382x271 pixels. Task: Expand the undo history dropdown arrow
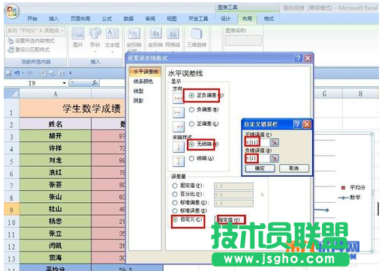click(23, 73)
